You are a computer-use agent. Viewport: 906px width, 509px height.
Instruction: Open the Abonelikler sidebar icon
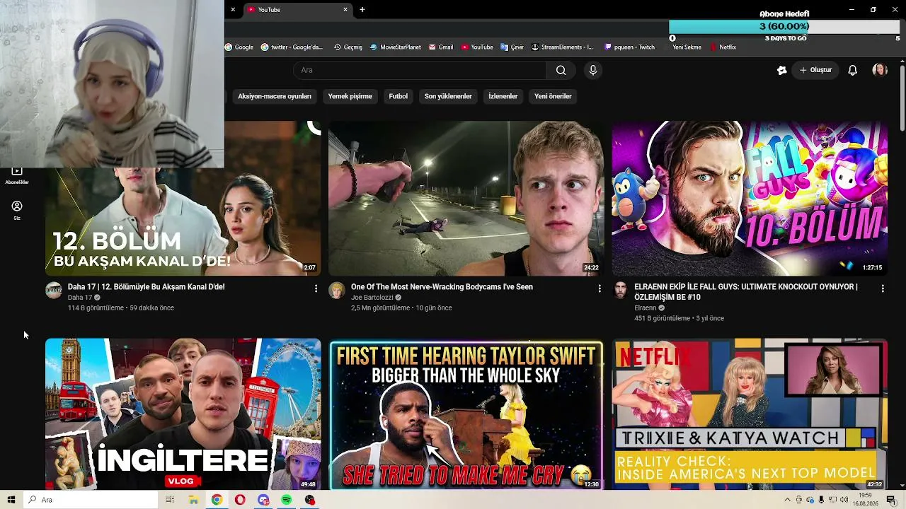tap(17, 175)
